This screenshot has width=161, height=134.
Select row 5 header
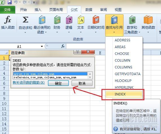point(4,78)
